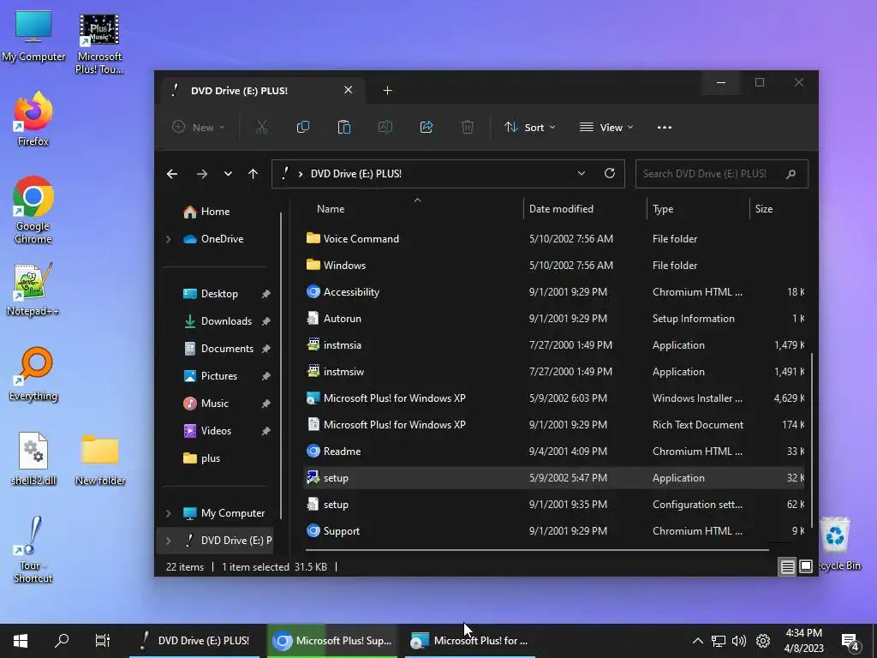Viewport: 877px width, 658px height.
Task: Select the shell32.dll file on desktop
Action: (33, 459)
